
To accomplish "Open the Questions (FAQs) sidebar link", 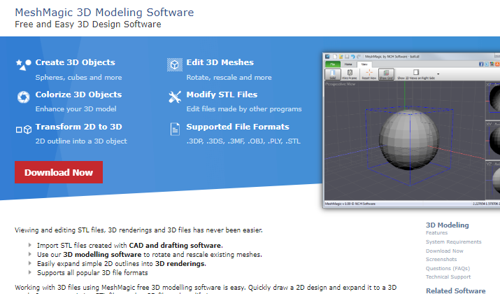I will 448,269.
